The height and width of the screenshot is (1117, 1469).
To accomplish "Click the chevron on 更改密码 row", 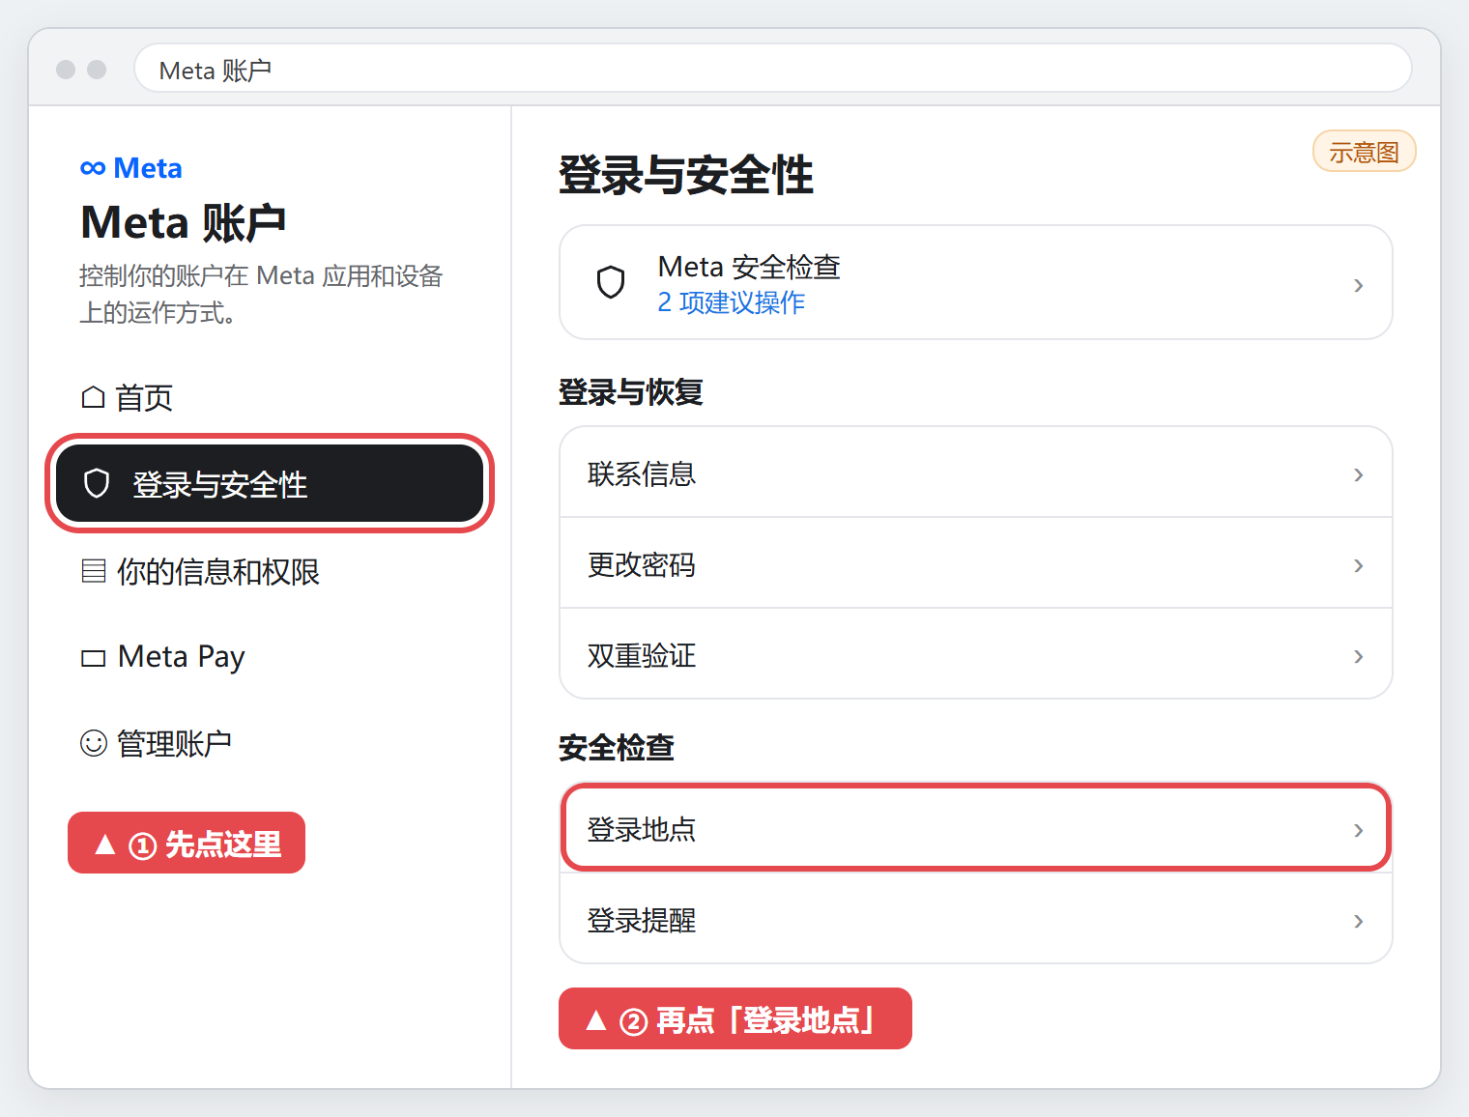I will tap(1358, 565).
